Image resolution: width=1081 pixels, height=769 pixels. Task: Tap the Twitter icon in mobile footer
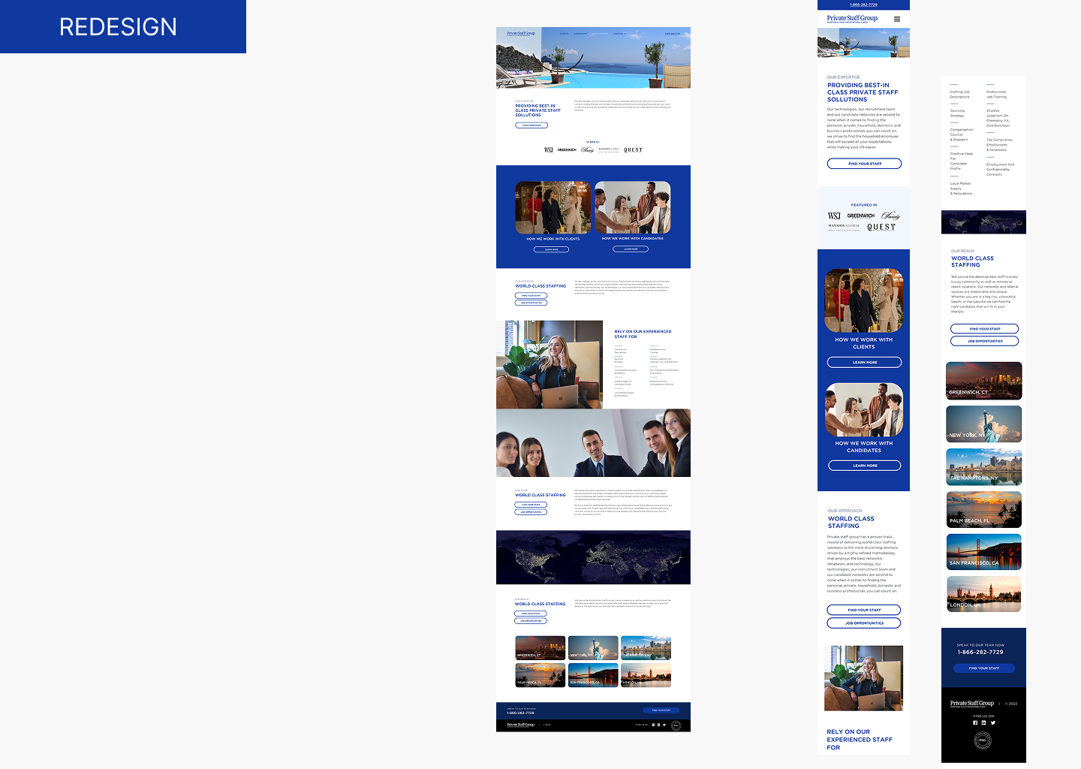point(992,723)
